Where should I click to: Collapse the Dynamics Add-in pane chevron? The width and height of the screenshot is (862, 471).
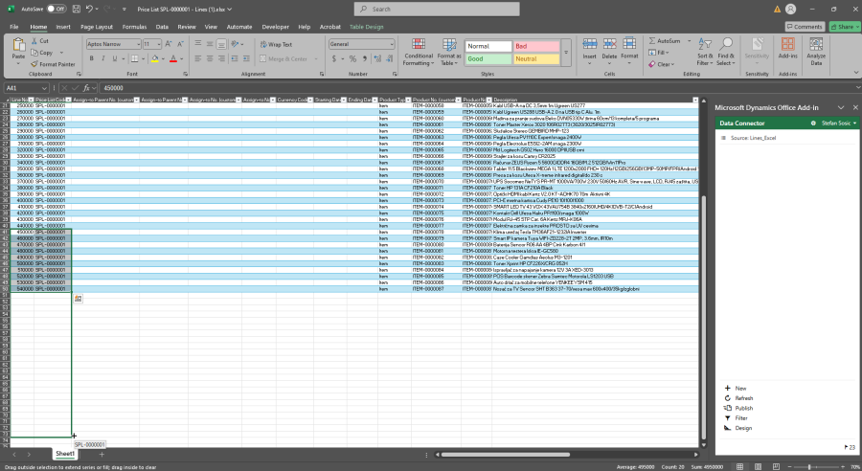point(841,108)
